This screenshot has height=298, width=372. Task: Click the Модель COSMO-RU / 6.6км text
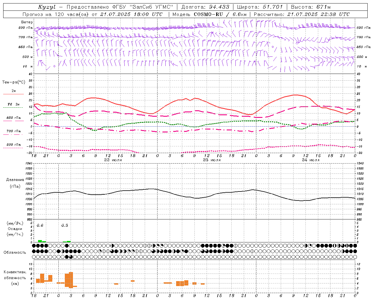[209, 14]
